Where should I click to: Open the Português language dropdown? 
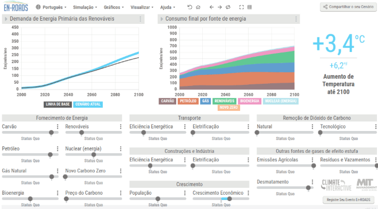(x=51, y=7)
